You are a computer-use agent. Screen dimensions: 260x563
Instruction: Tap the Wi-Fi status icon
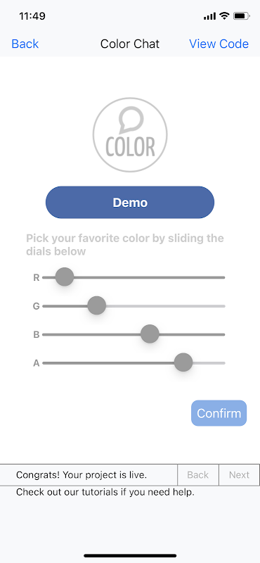(224, 15)
